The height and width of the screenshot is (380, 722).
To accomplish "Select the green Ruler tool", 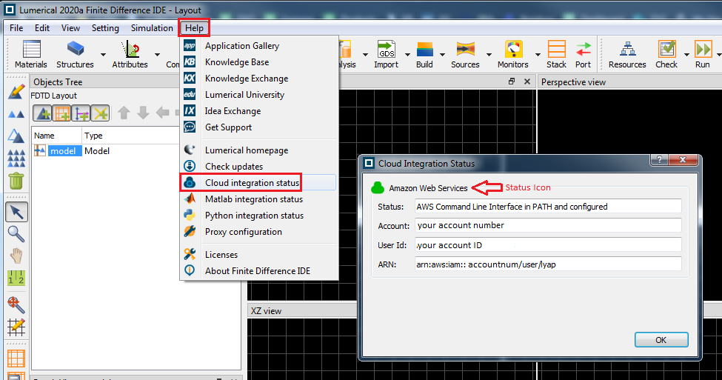I will pyautogui.click(x=16, y=278).
